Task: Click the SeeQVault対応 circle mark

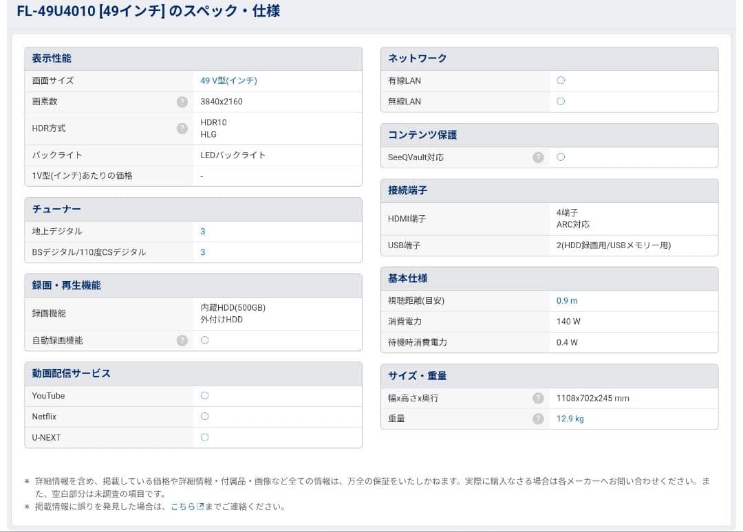Action: coord(561,157)
